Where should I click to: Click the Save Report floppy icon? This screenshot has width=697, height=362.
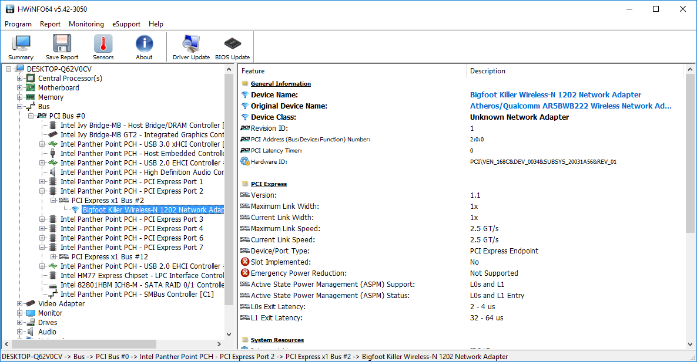[62, 43]
